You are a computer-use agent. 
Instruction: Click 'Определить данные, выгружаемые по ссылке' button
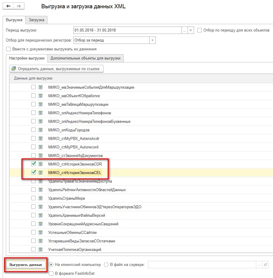point(56,69)
